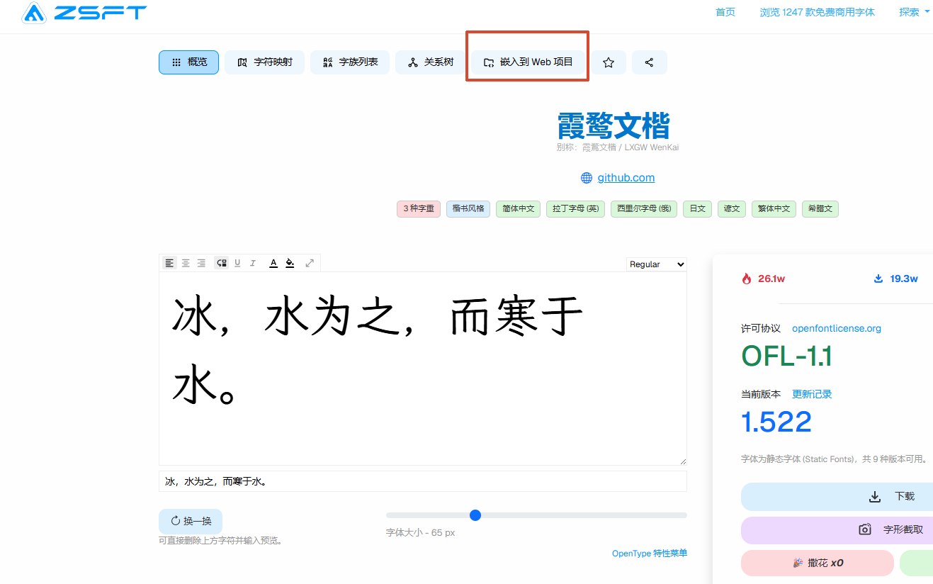Expand the preview editor to fullscreen

[x=310, y=263]
